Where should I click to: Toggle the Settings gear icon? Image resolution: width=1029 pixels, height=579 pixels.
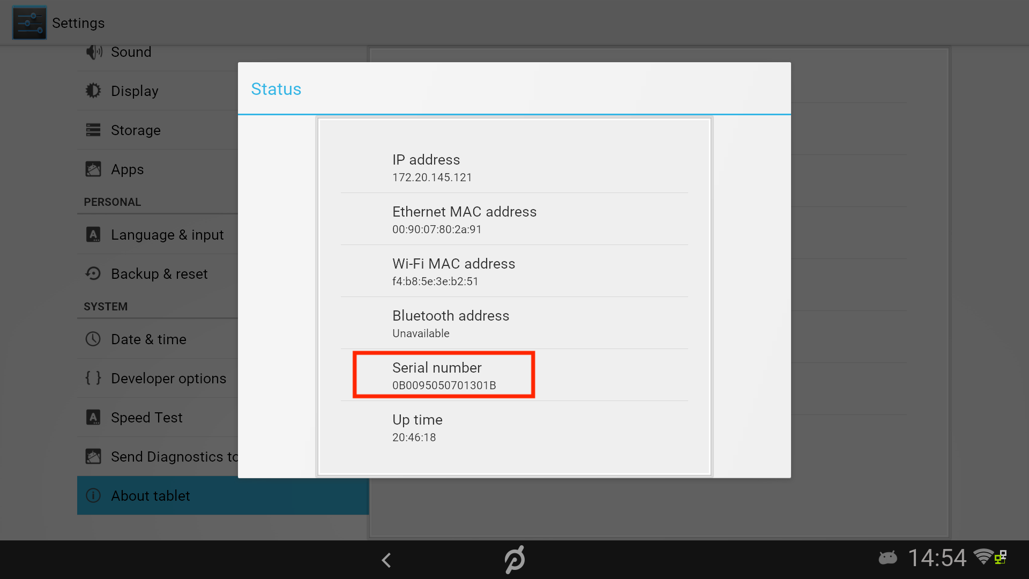(x=29, y=21)
